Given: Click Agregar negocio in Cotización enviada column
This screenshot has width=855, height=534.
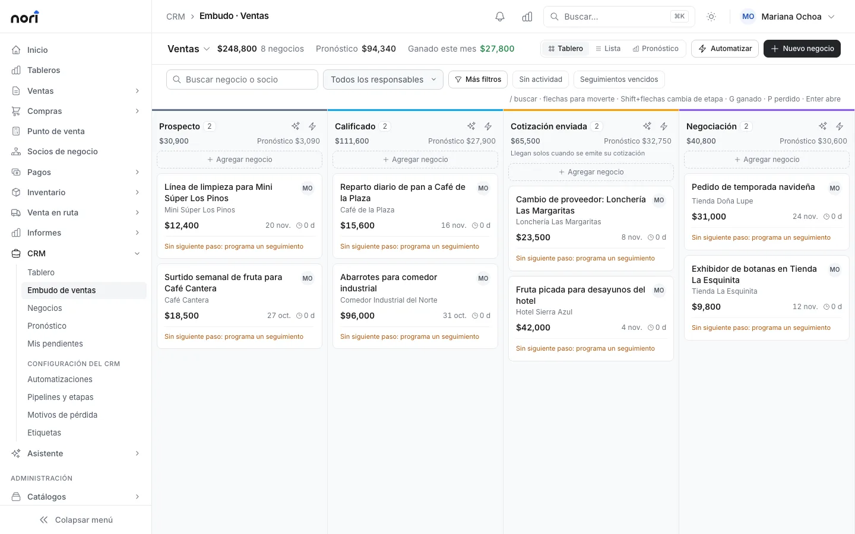Looking at the screenshot, I should pos(591,172).
